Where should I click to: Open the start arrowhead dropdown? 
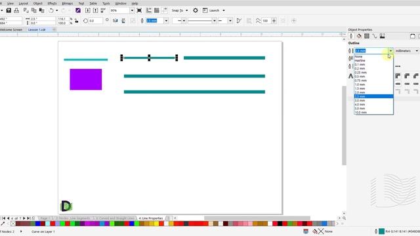coord(184,20)
